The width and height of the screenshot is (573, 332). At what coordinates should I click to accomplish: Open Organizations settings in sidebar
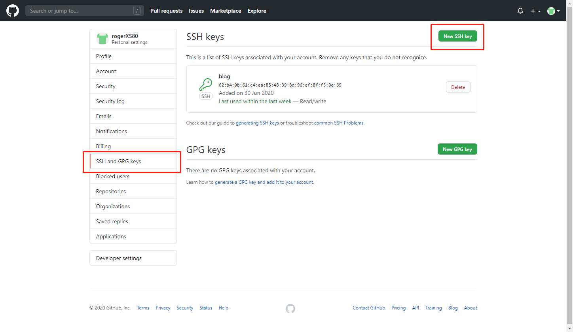(133, 206)
